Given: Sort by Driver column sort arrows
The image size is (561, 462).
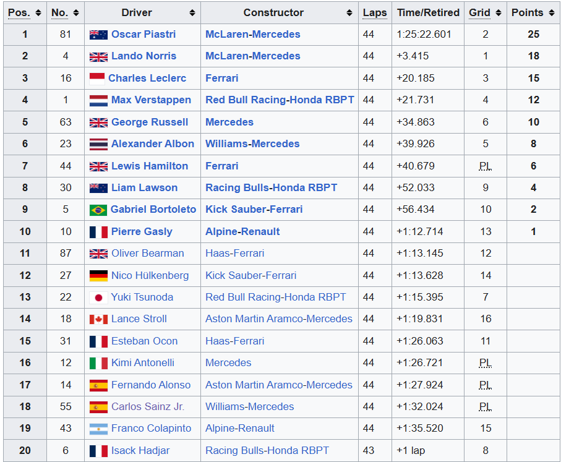Looking at the screenshot, I should pos(192,13).
